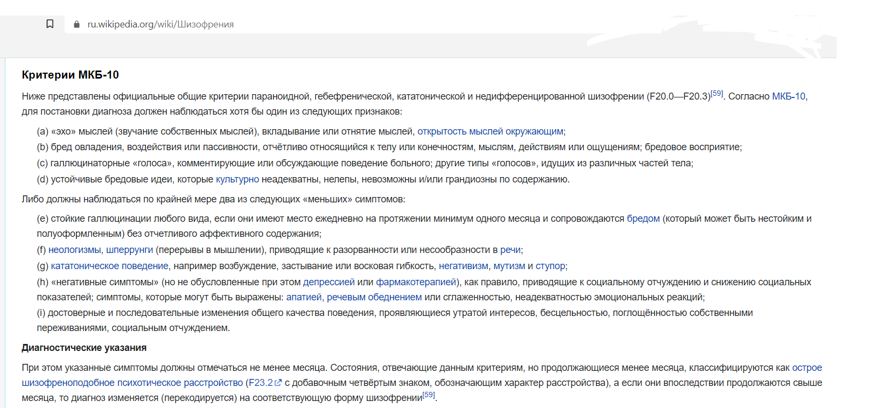Open the апатией link
882x408 pixels.
pos(304,297)
